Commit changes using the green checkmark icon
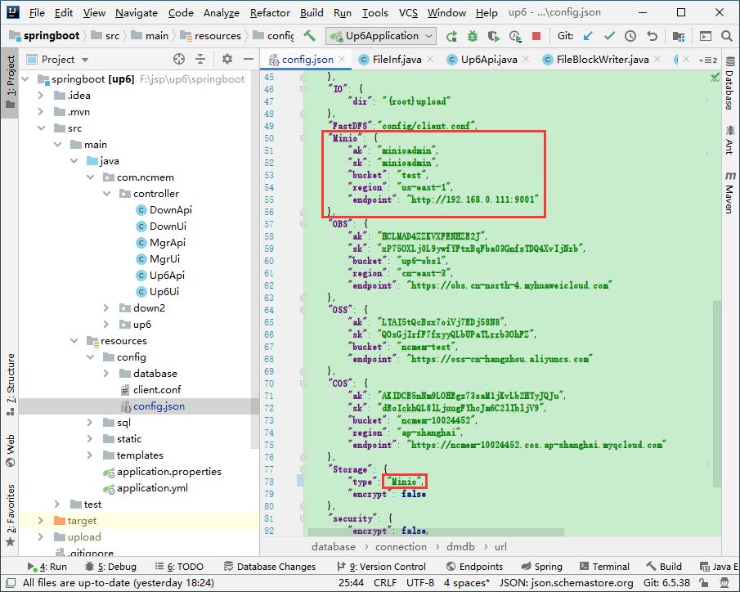The image size is (740, 592). [x=610, y=36]
